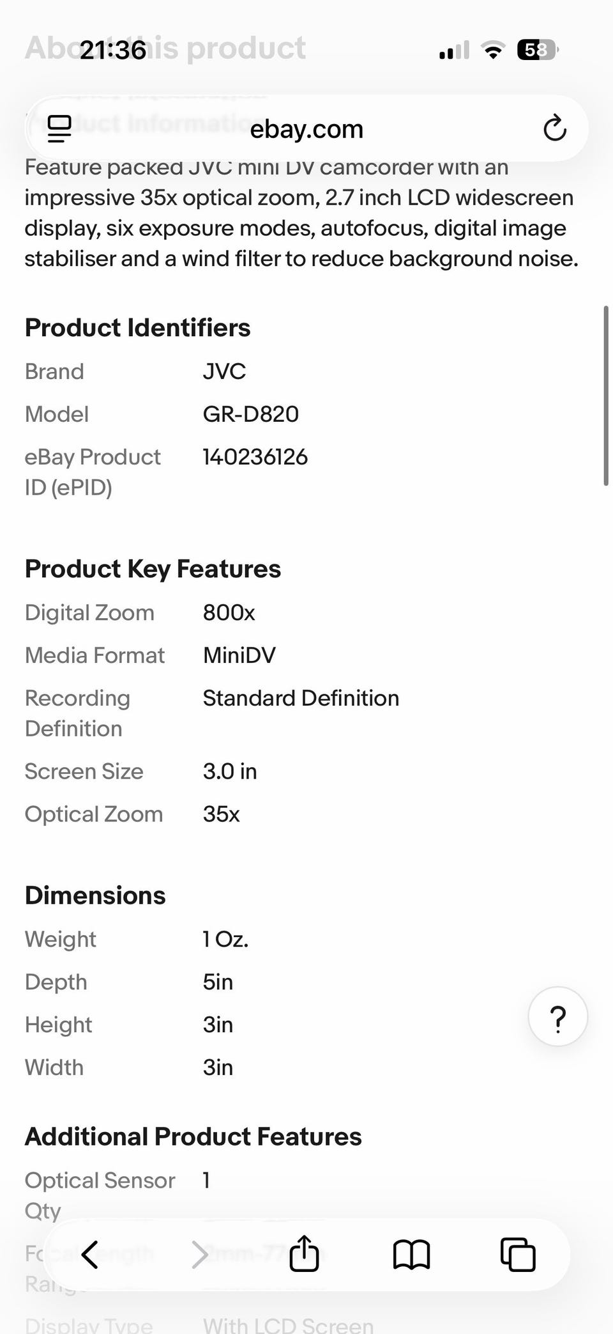This screenshot has height=1334, width=613.
Task: Go back to the previous page
Action: point(90,1254)
